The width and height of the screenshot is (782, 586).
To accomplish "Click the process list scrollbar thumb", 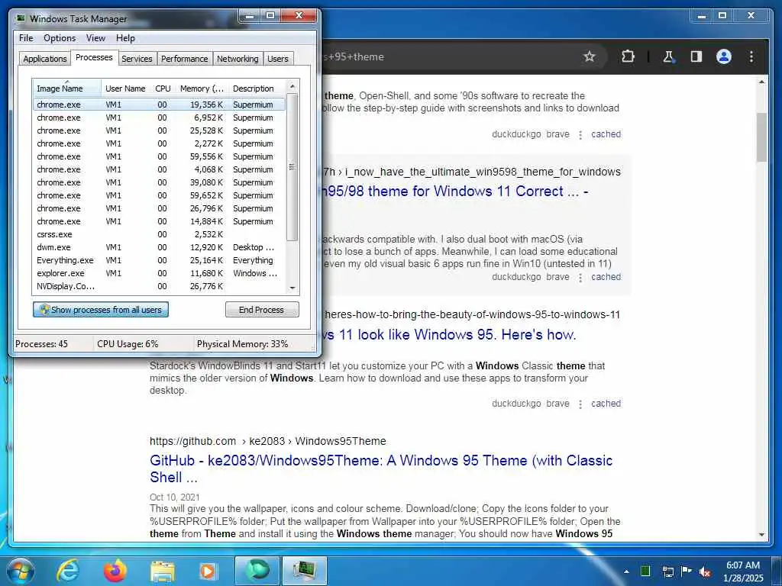I will [292, 167].
